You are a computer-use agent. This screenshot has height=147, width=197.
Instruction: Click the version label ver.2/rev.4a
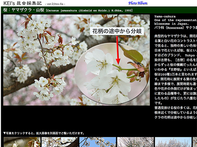pos(55,4)
